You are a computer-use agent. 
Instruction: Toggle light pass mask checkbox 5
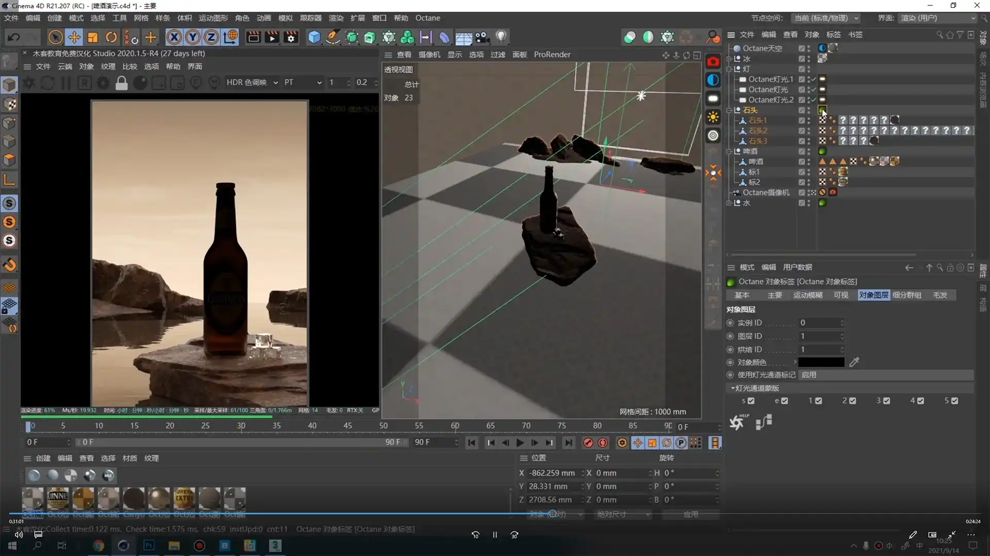[954, 401]
